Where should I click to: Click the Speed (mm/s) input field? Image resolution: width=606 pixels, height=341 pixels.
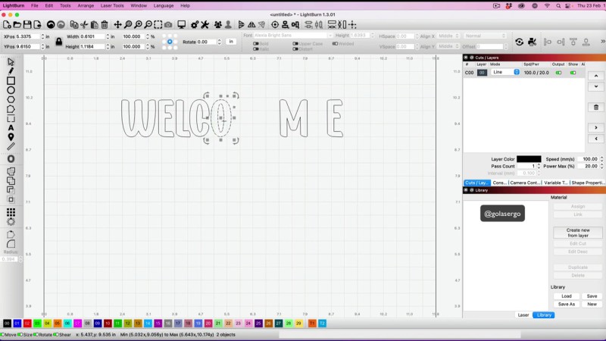(x=589, y=159)
